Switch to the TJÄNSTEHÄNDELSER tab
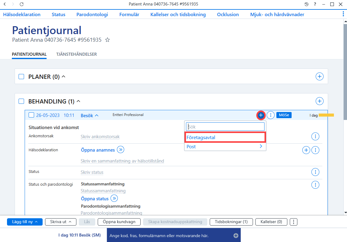Viewport: 347px width, 242px height. tap(77, 54)
